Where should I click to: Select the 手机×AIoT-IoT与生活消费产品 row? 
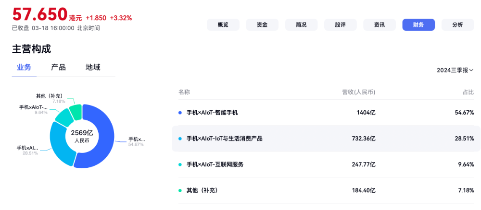(326, 139)
